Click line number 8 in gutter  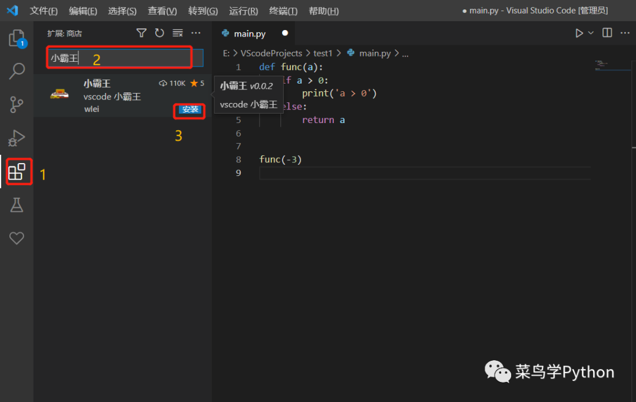(x=238, y=160)
